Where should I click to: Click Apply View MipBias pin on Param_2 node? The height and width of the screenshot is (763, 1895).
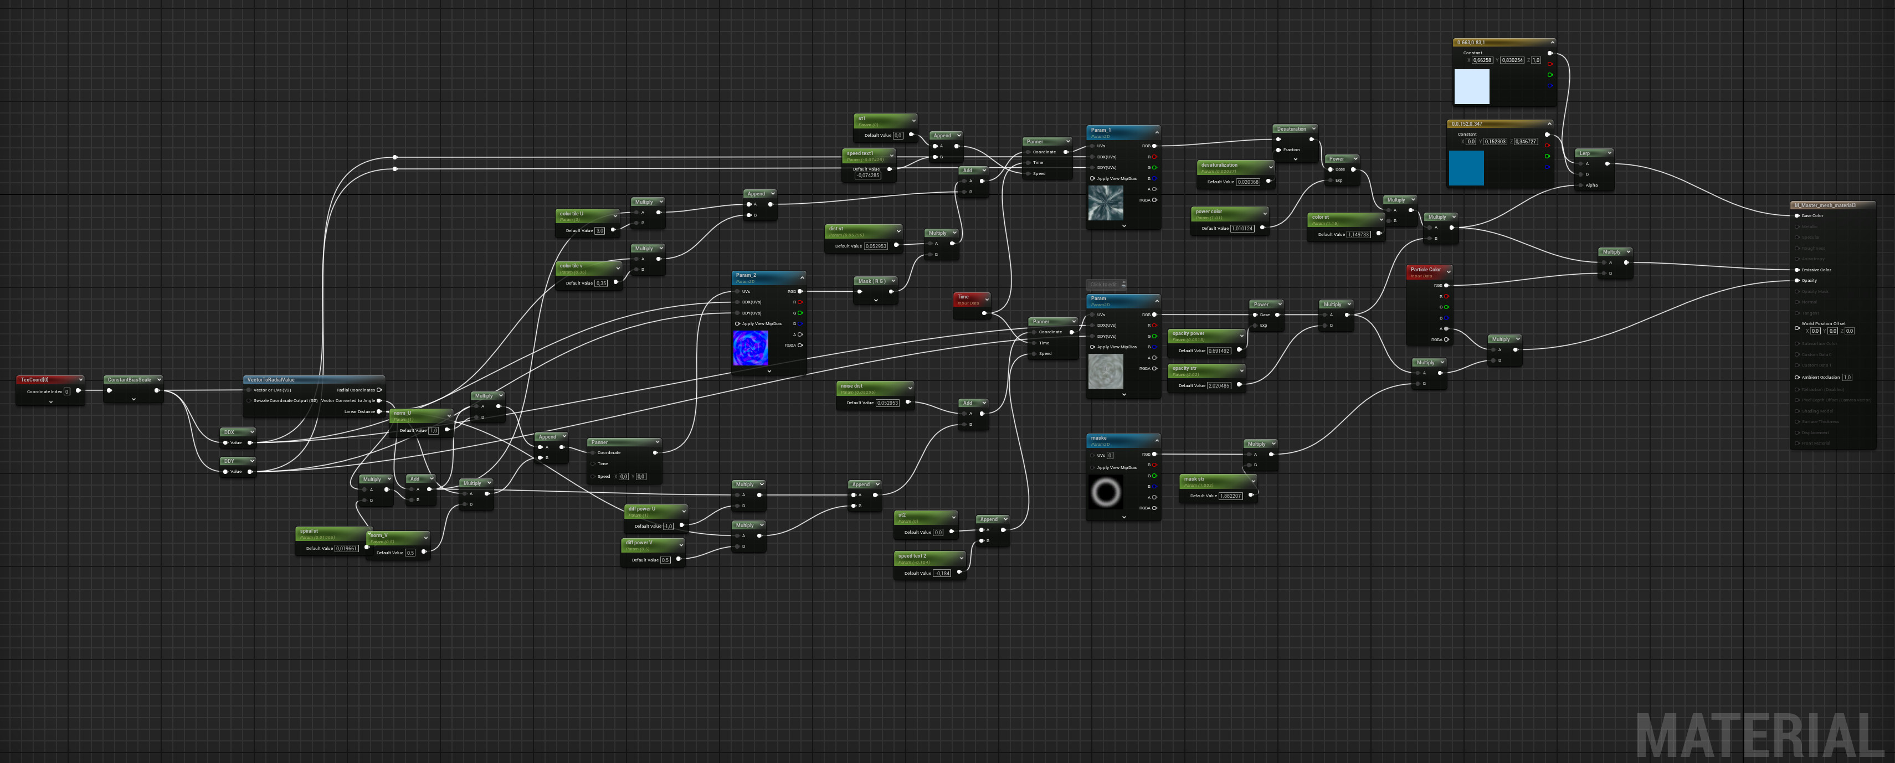click(738, 323)
